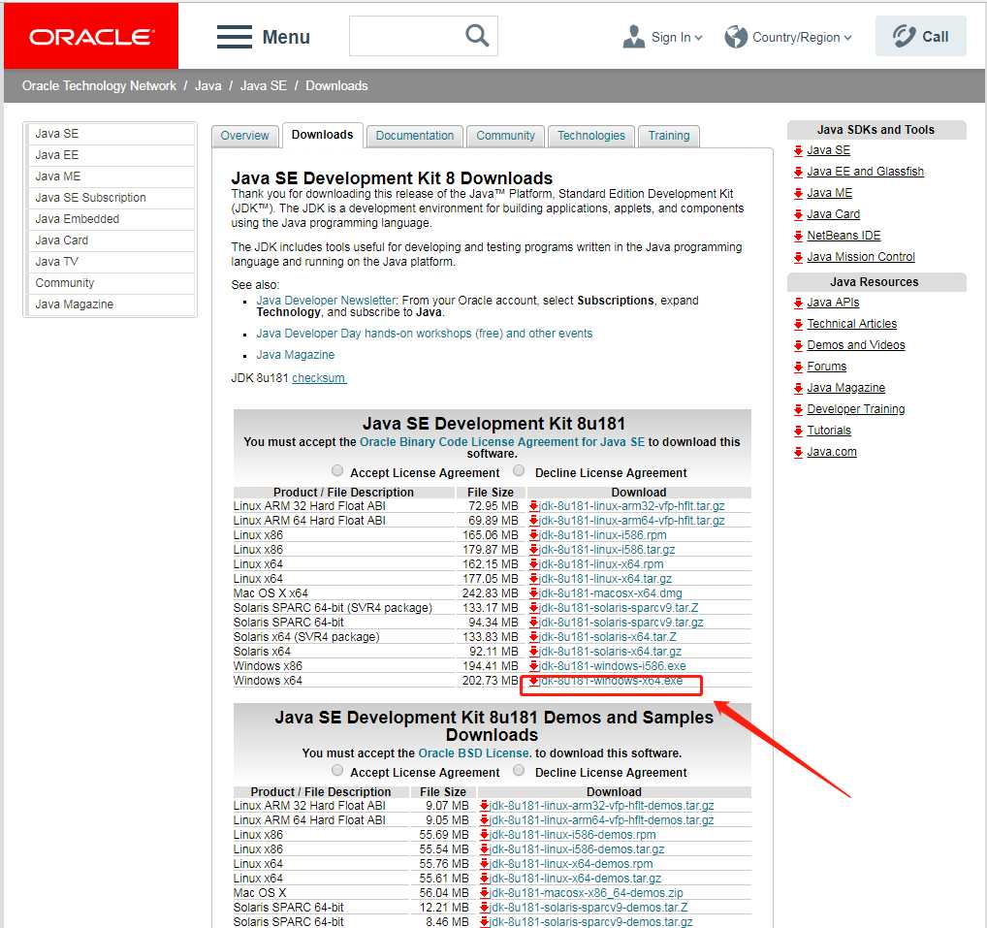Click red download arrow beside jdk-8u181-linux-x64.tar.gz
Viewport: 987px width, 928px height.
click(533, 578)
